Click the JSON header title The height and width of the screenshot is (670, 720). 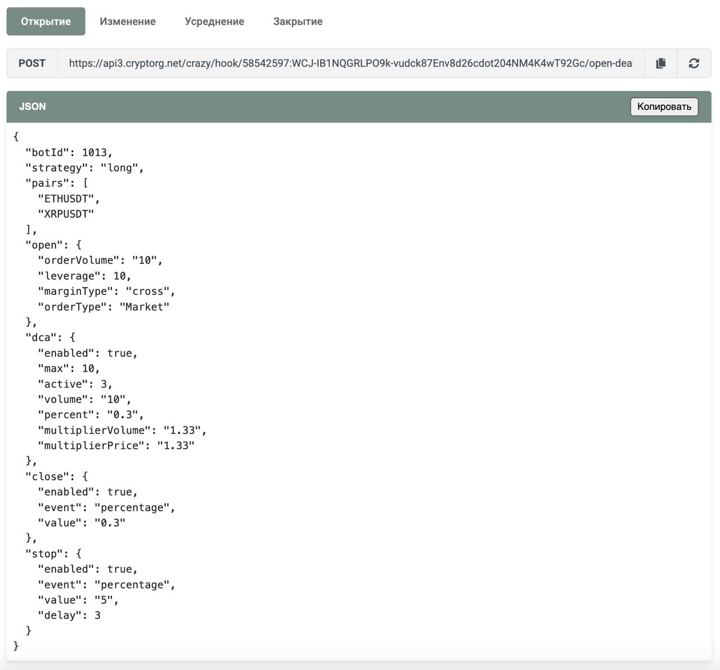pos(33,106)
